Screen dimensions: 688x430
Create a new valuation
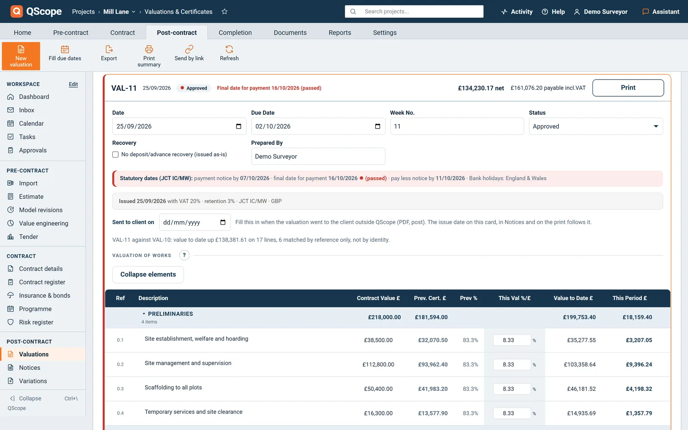pyautogui.click(x=21, y=56)
